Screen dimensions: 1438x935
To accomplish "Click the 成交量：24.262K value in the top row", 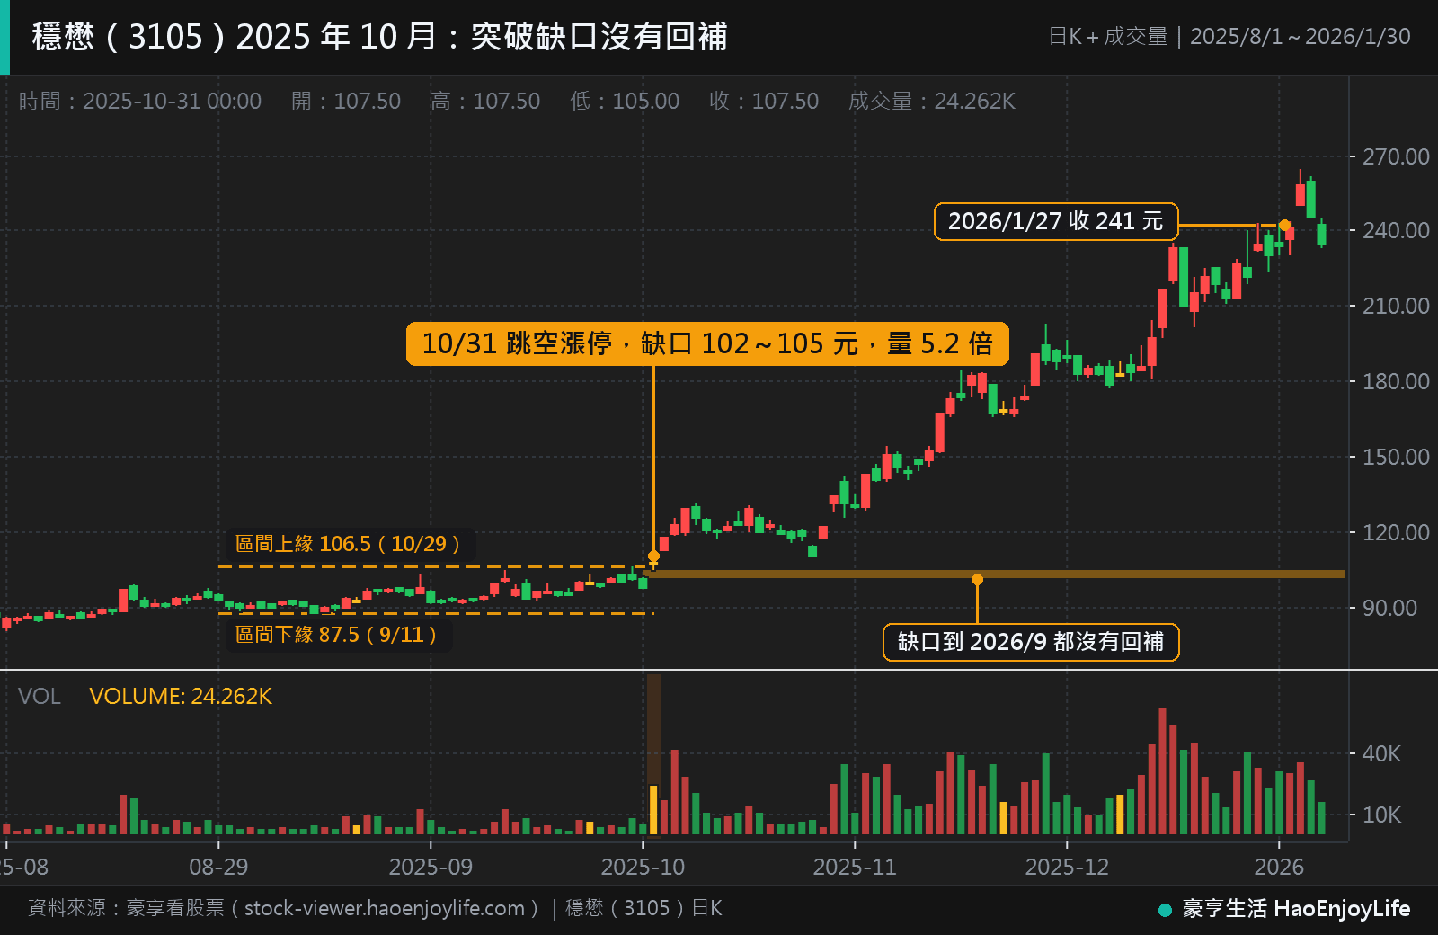I will click(x=932, y=101).
